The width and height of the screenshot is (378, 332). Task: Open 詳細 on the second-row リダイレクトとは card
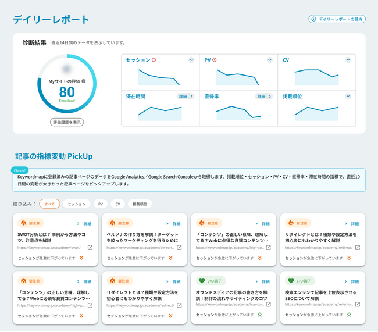pyautogui.click(x=173, y=281)
